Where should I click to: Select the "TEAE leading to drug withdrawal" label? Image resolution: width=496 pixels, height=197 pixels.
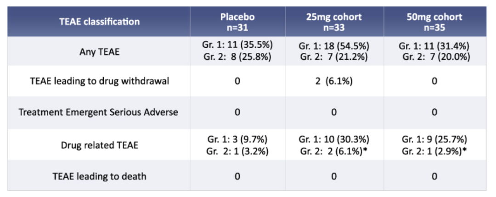pyautogui.click(x=99, y=81)
